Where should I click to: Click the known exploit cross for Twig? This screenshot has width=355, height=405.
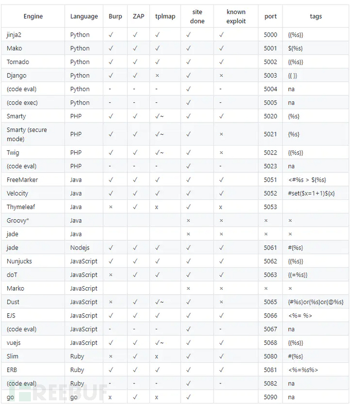(x=221, y=153)
